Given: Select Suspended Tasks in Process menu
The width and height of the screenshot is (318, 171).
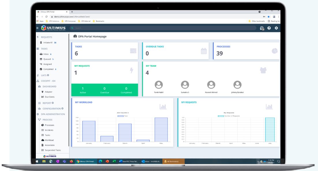Looking at the screenshot, I should tap(52, 150).
